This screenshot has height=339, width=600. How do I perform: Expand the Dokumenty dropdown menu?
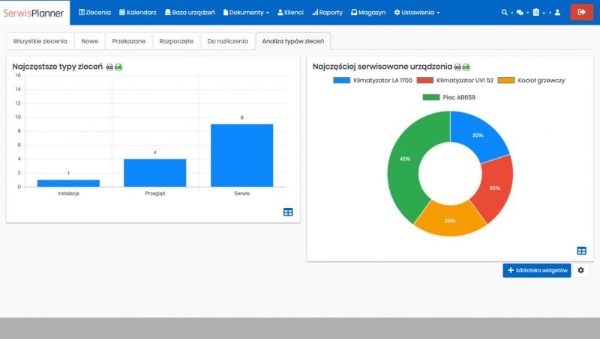[246, 12]
